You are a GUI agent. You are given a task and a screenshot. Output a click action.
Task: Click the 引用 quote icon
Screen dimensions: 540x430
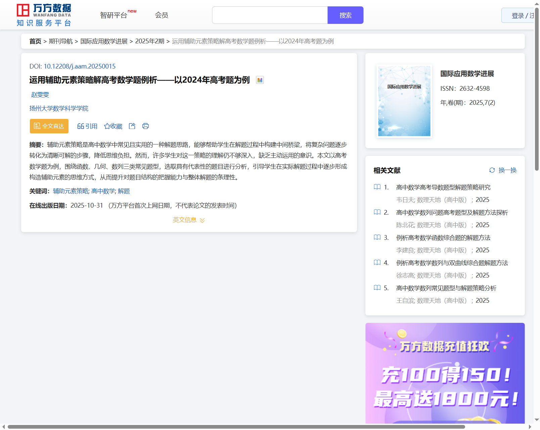[81, 126]
